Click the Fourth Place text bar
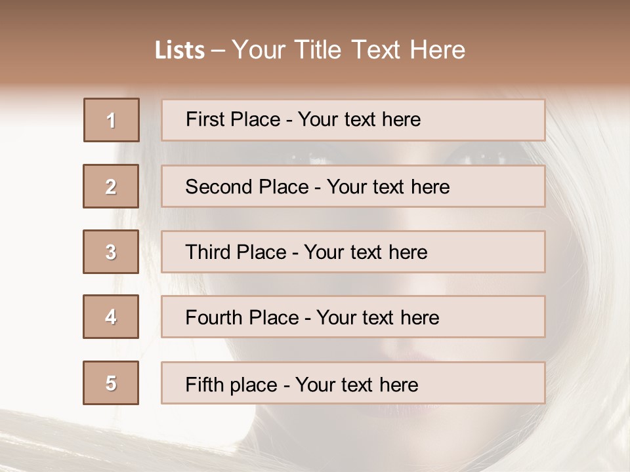This screenshot has width=630, height=472. [x=353, y=317]
